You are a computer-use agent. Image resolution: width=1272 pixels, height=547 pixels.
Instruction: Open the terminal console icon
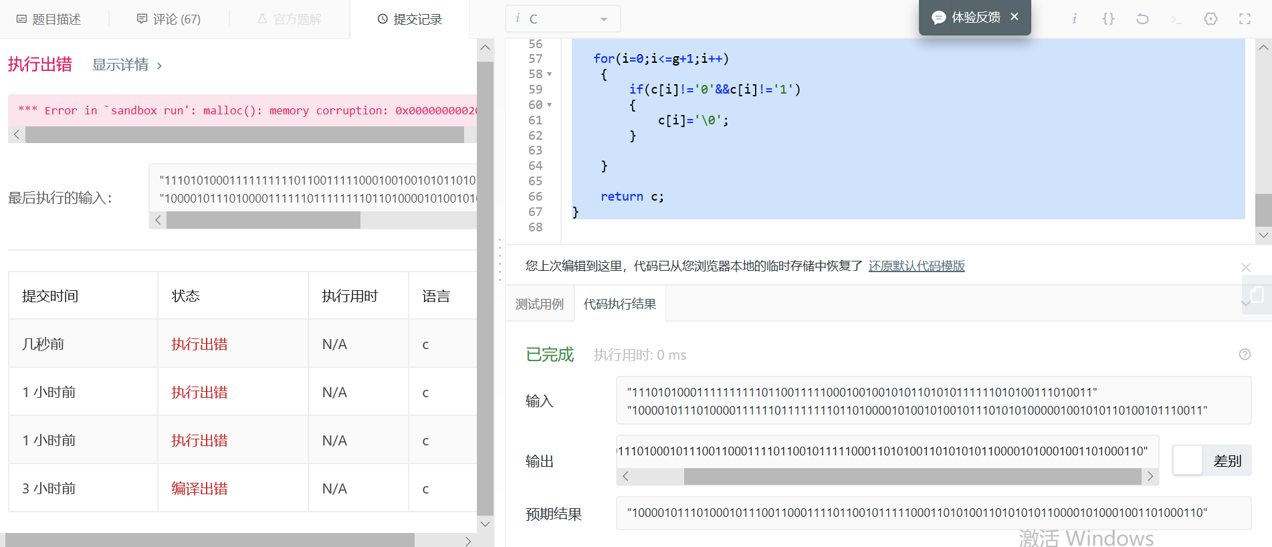(1176, 19)
